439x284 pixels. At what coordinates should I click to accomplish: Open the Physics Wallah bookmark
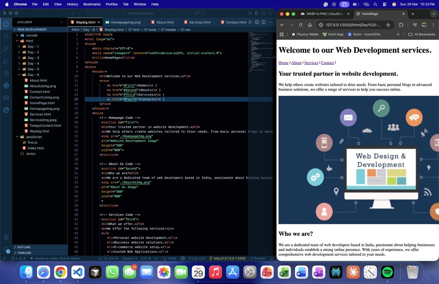click(x=305, y=34)
